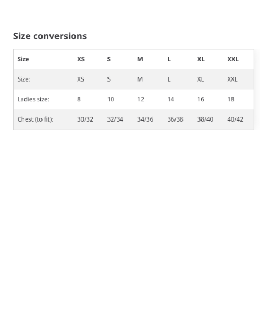Click ladies size 18 cell
Viewport: 266px width, 320px height.
[x=231, y=99]
